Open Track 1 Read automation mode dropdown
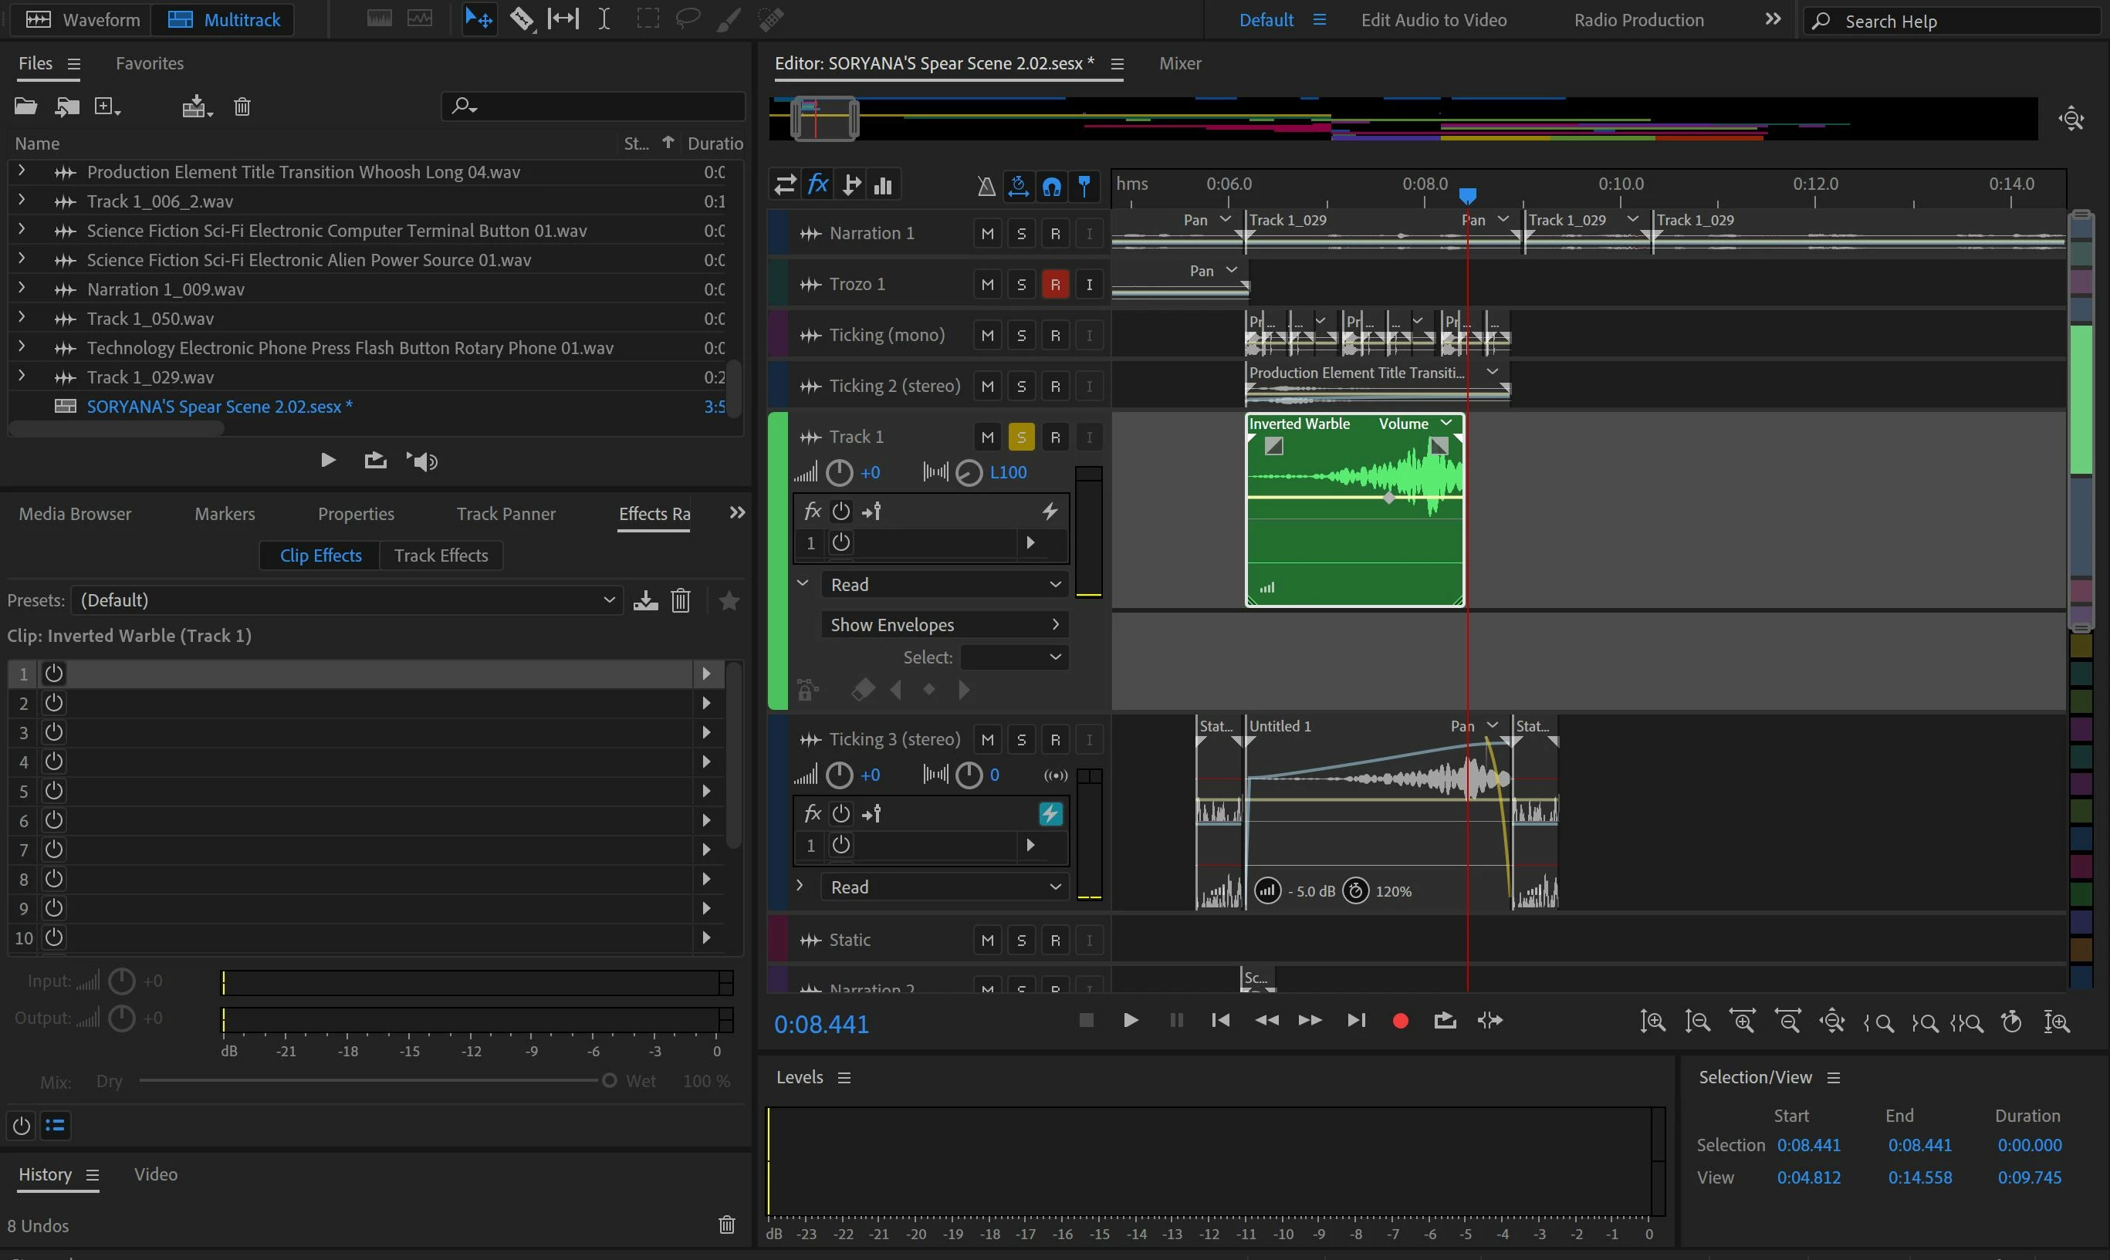Image resolution: width=2110 pixels, height=1260 pixels. (x=944, y=584)
